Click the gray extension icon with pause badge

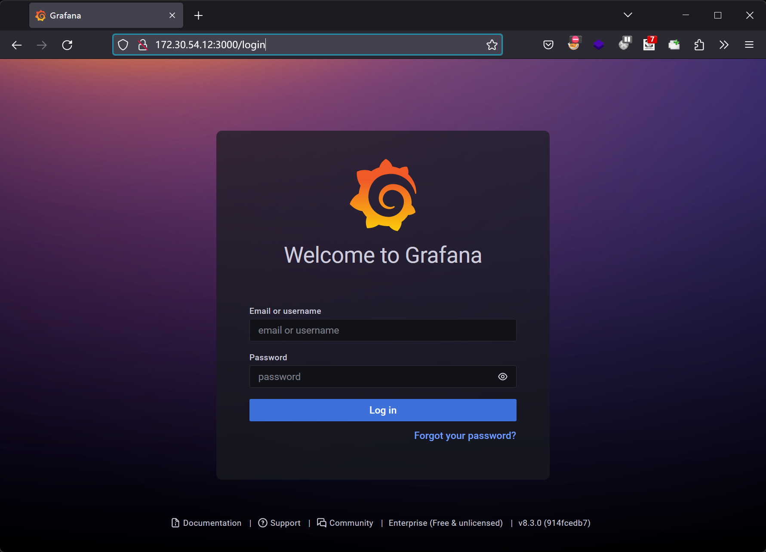[624, 43]
